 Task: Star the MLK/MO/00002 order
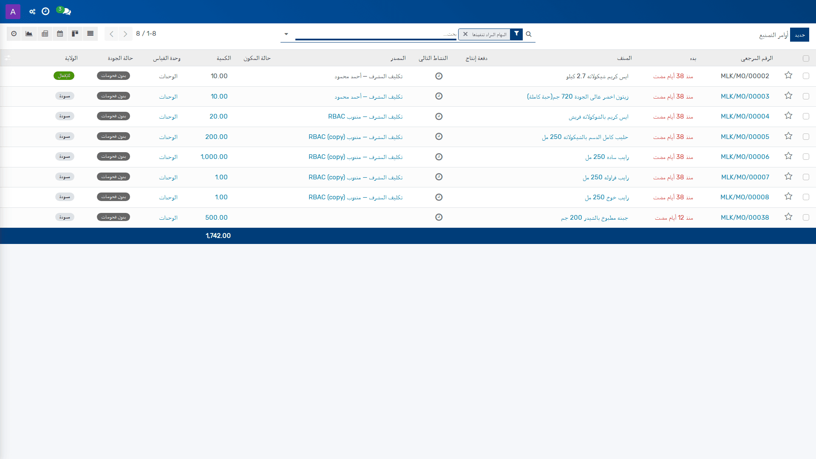(788, 76)
